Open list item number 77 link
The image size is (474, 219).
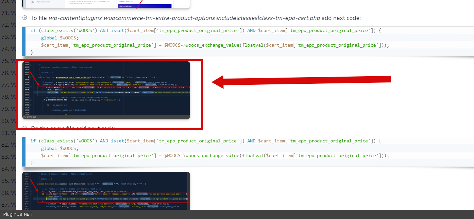pyautogui.click(x=13, y=85)
